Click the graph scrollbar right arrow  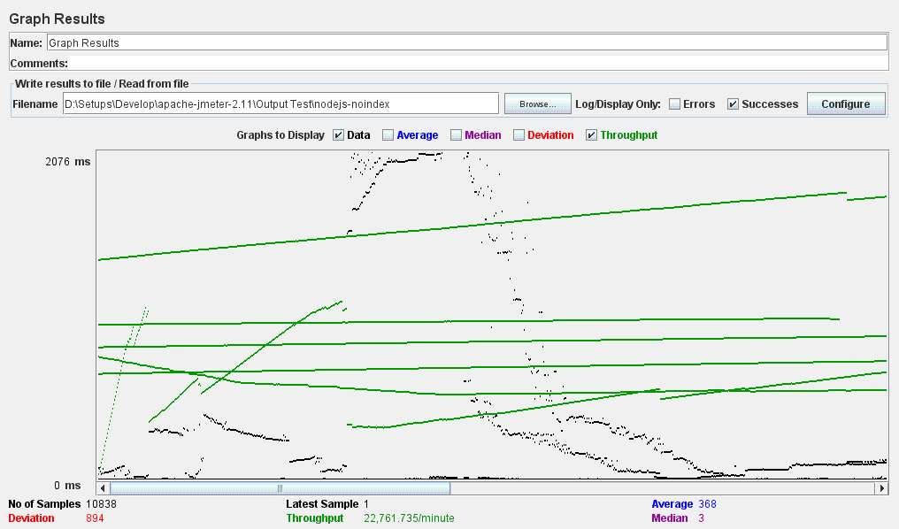point(882,488)
